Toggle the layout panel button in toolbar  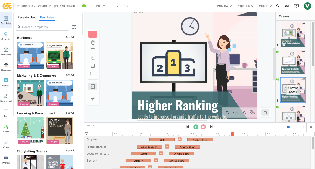[93, 87]
